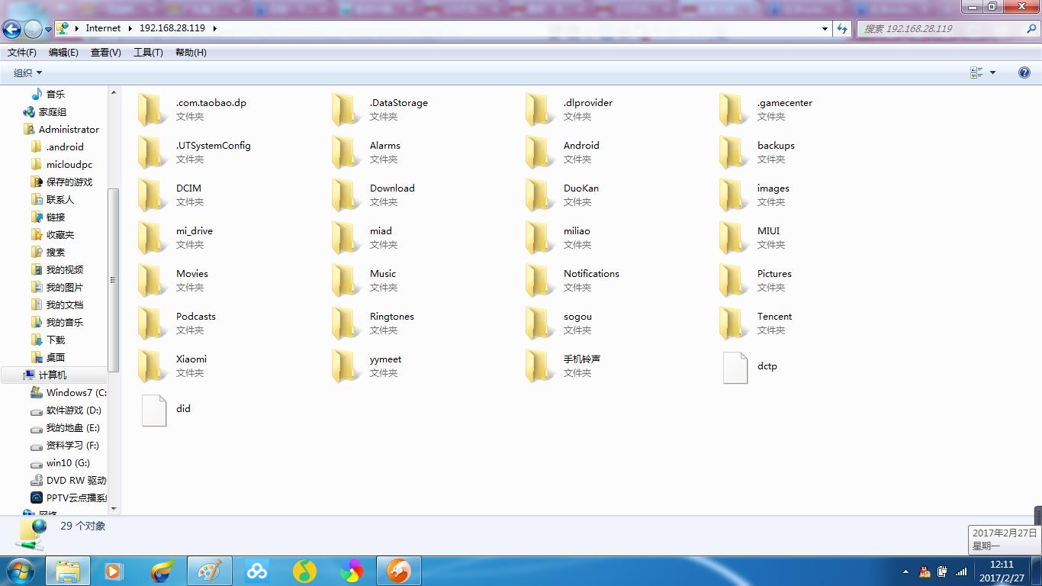Viewport: 1042px width, 586px height.
Task: Open the 组织 dropdown menu
Action: pyautogui.click(x=27, y=72)
